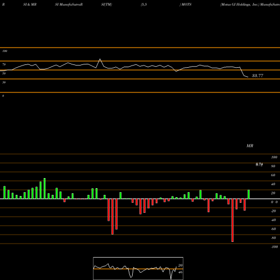The width and height of the screenshot is (280, 280).
Task: Open the mini overview chart thumbnail
Action: pos(138,268)
